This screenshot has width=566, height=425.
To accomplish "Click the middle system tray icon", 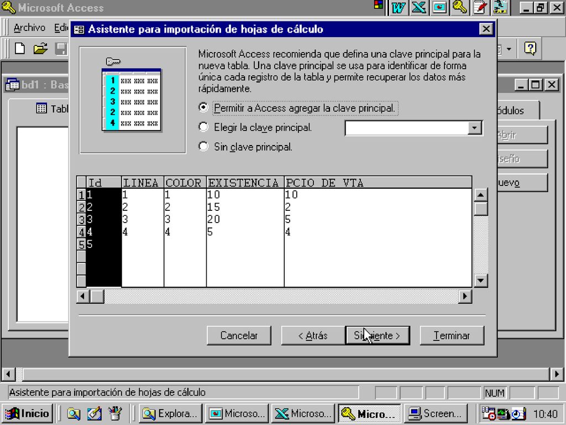I will coord(504,413).
